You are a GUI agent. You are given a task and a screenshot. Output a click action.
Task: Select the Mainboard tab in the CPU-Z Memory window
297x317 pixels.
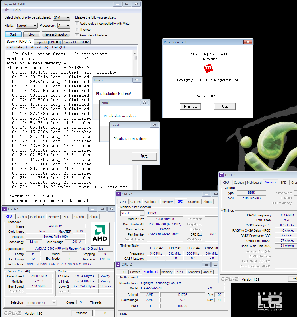(x=254, y=183)
